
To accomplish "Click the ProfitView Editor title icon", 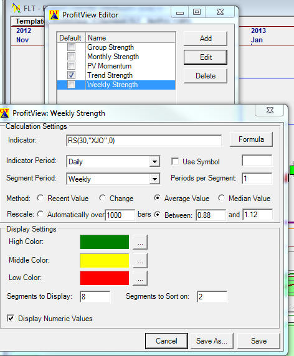I will click(54, 15).
